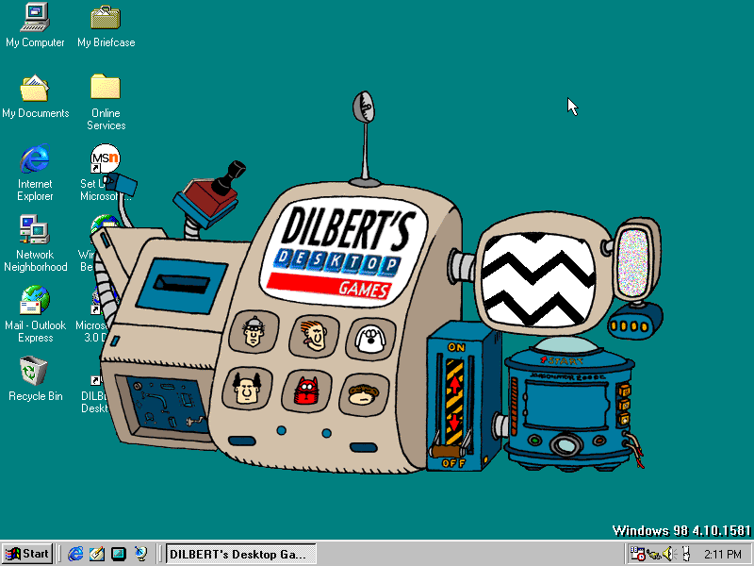
Task: Click the blue disk slot on the left unit
Action: [x=181, y=285]
